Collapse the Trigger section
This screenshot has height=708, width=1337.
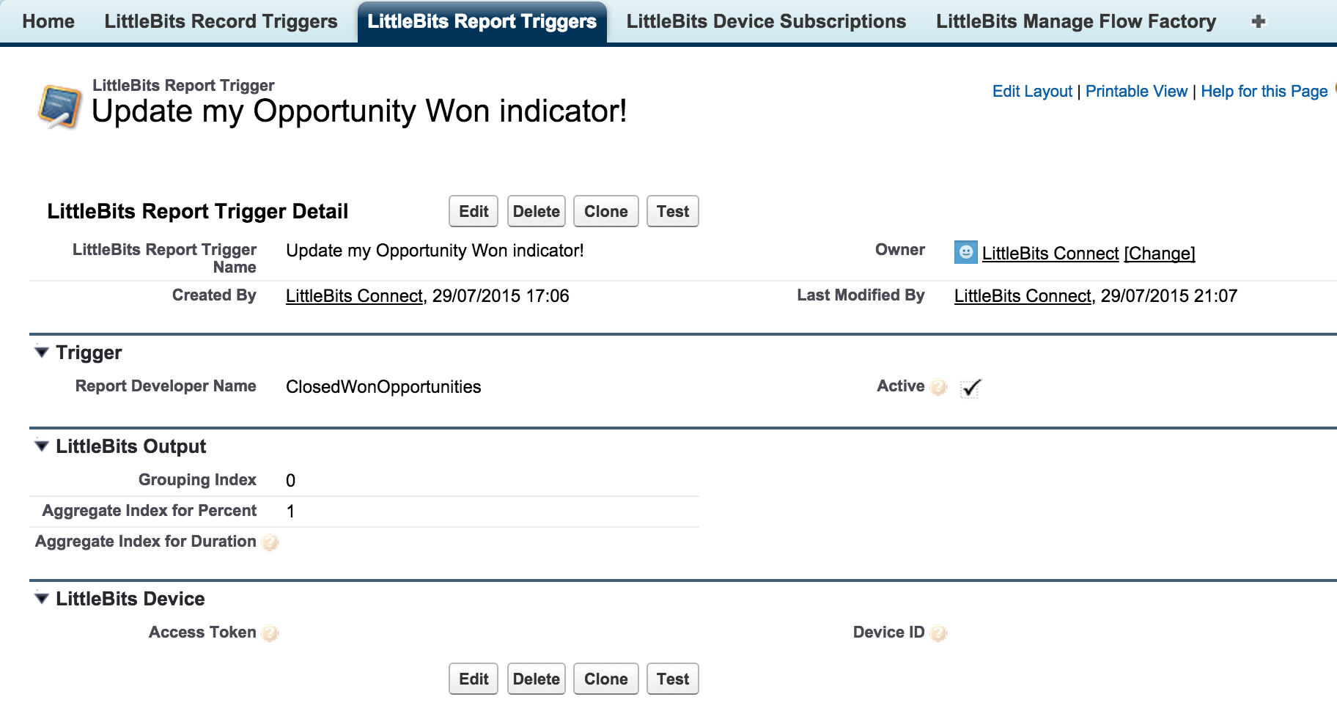pyautogui.click(x=42, y=353)
